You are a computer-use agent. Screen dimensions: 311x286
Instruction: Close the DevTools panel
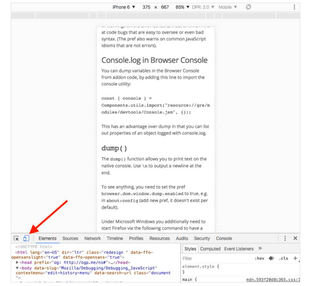point(295,238)
